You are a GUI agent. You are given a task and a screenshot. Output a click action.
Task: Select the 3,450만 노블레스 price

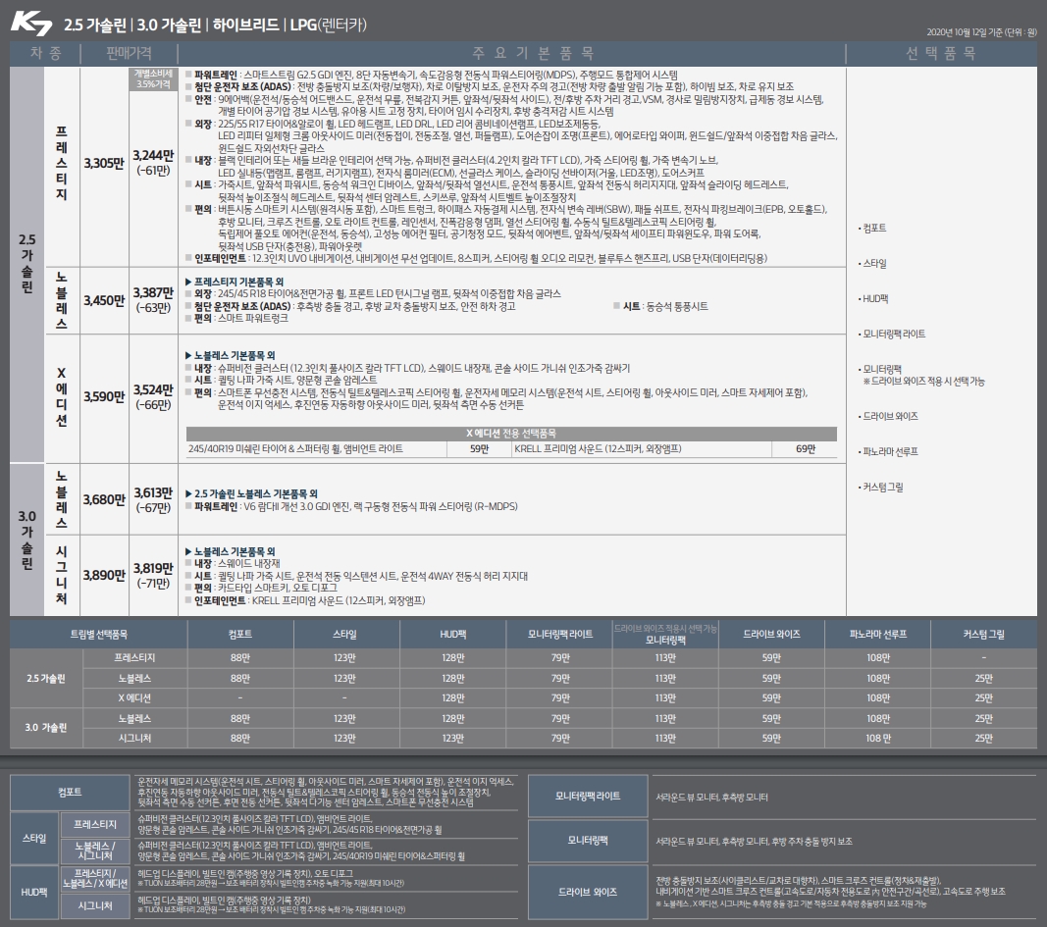click(x=104, y=300)
